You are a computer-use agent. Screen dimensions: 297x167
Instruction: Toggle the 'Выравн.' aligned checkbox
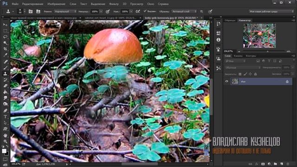[145, 11]
